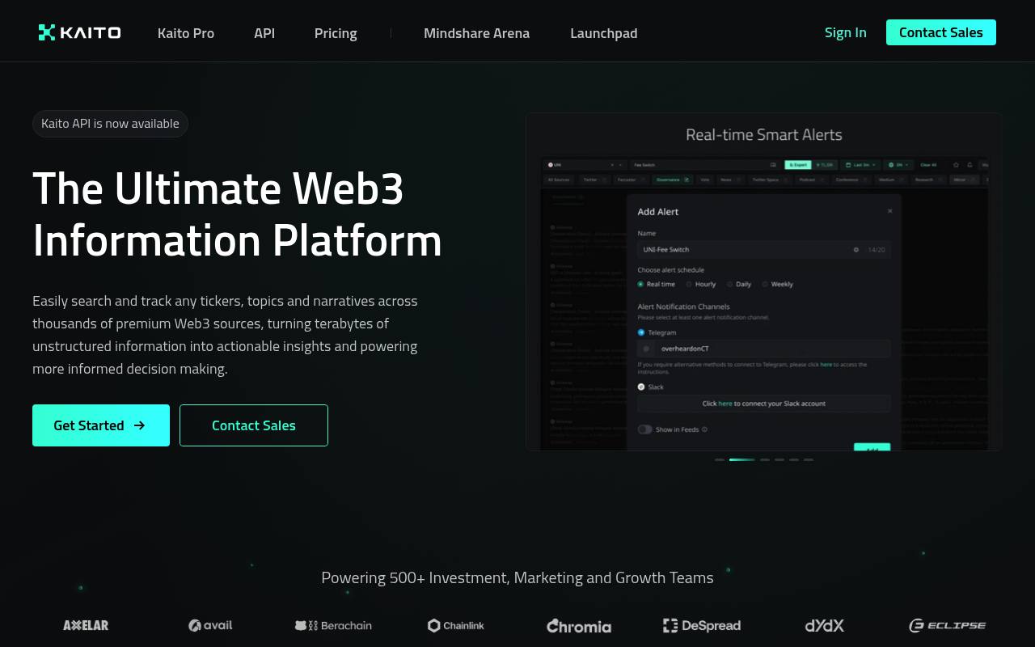
Task: Click the Powering 500+ Investment teams text
Action: pos(517,577)
